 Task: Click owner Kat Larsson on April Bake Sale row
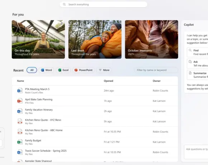click(x=159, y=101)
